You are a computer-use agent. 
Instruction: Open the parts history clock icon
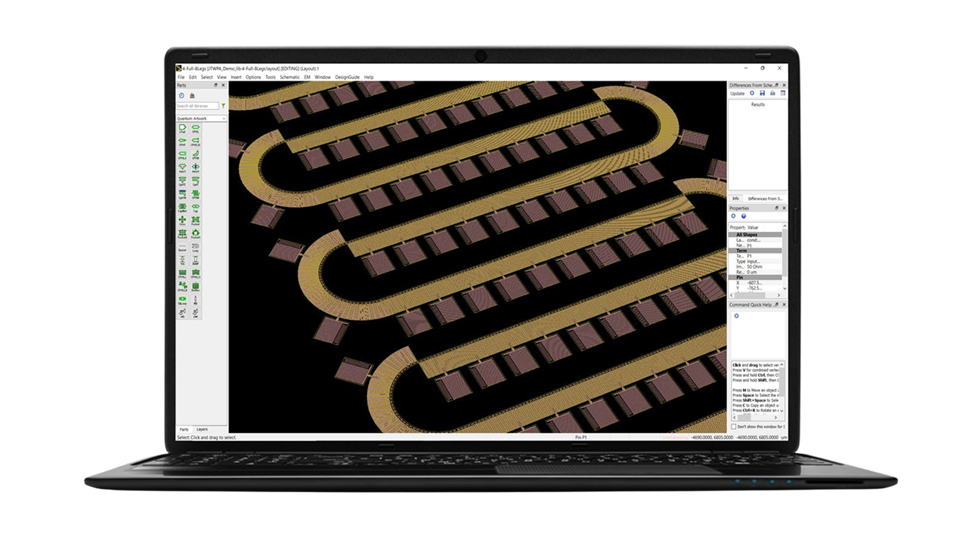[181, 95]
